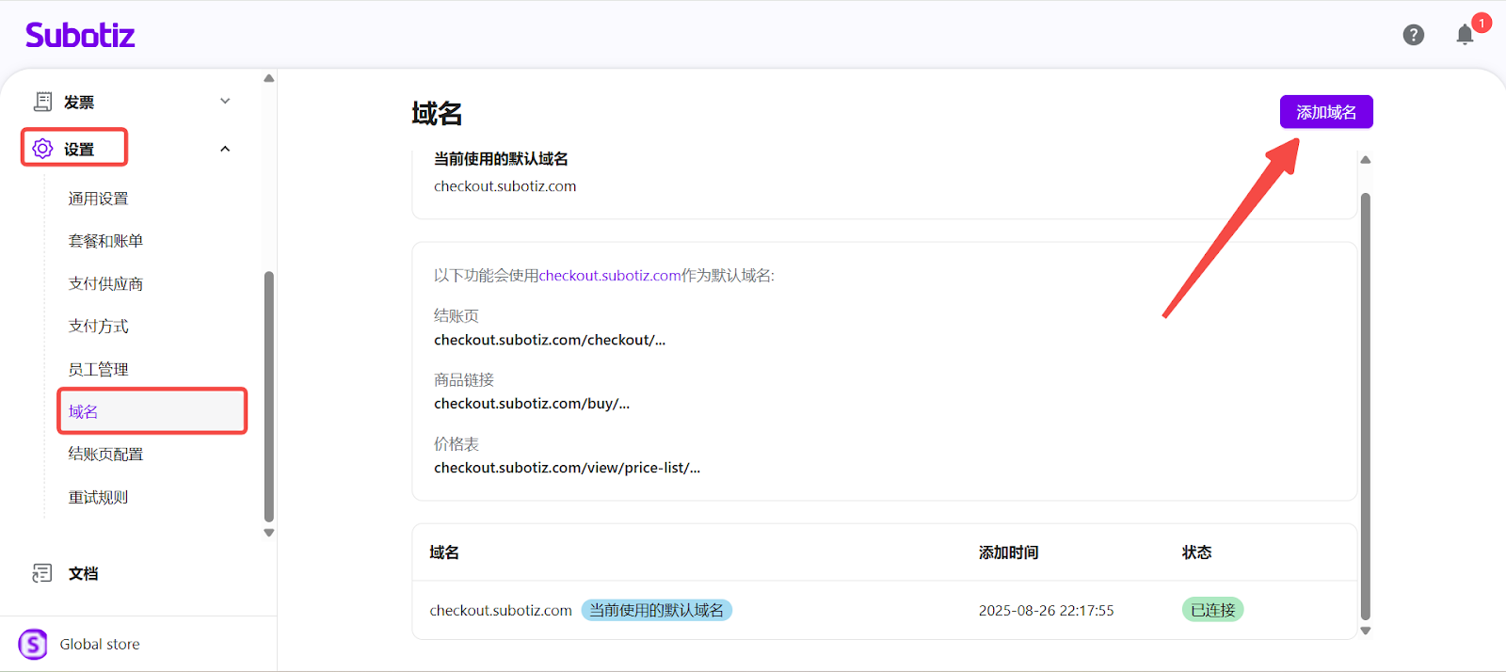Collapse the 设置 menu chevron
Image resolution: width=1506 pixels, height=672 pixels.
pyautogui.click(x=225, y=149)
